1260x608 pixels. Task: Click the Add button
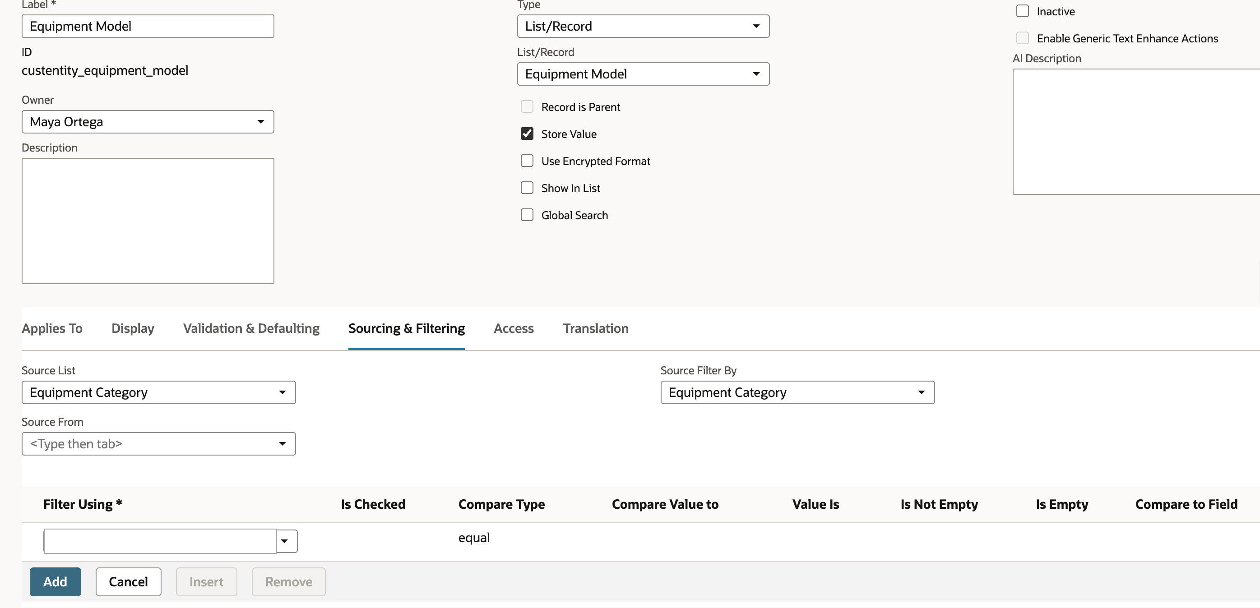pyautogui.click(x=55, y=581)
